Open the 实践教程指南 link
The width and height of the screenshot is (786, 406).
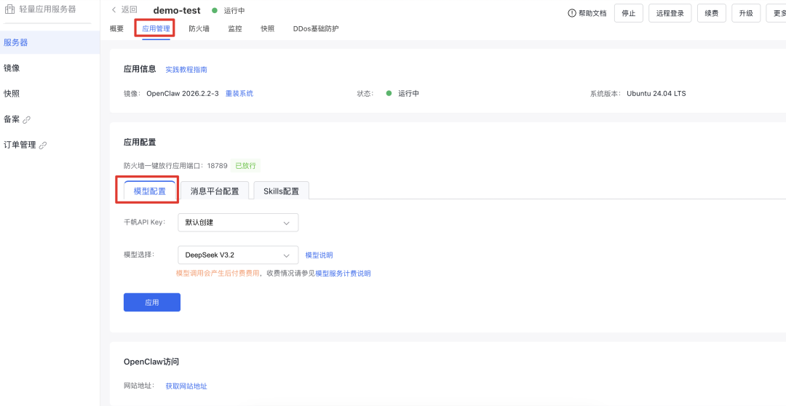pos(186,70)
